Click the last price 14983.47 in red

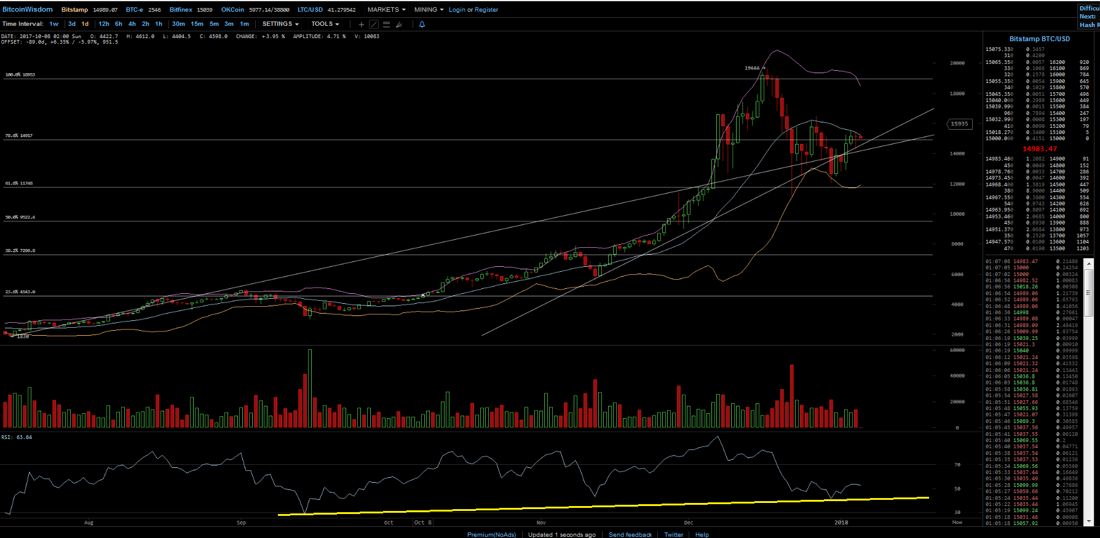pos(1040,149)
